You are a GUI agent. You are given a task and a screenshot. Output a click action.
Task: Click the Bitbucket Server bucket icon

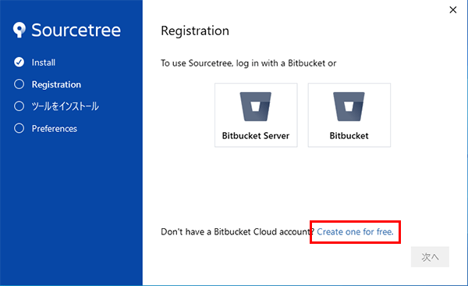click(x=256, y=106)
